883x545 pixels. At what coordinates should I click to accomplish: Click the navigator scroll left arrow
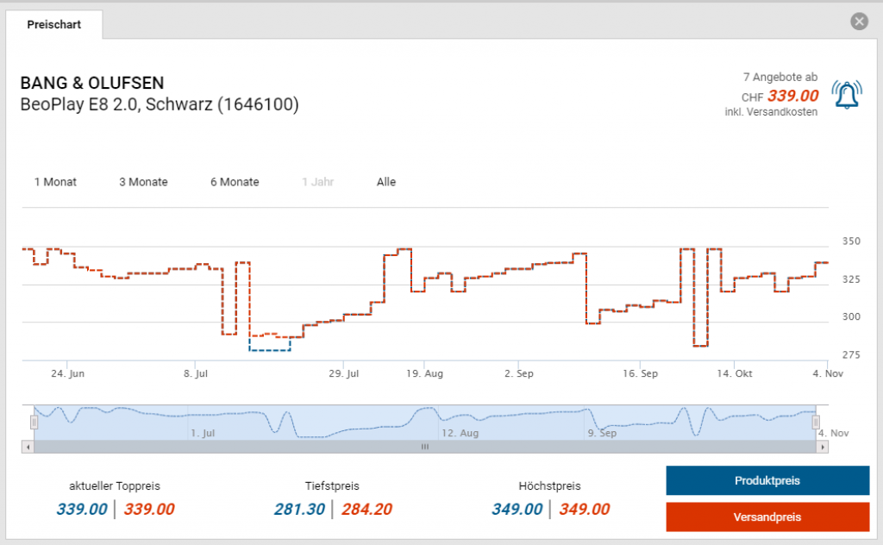[28, 447]
